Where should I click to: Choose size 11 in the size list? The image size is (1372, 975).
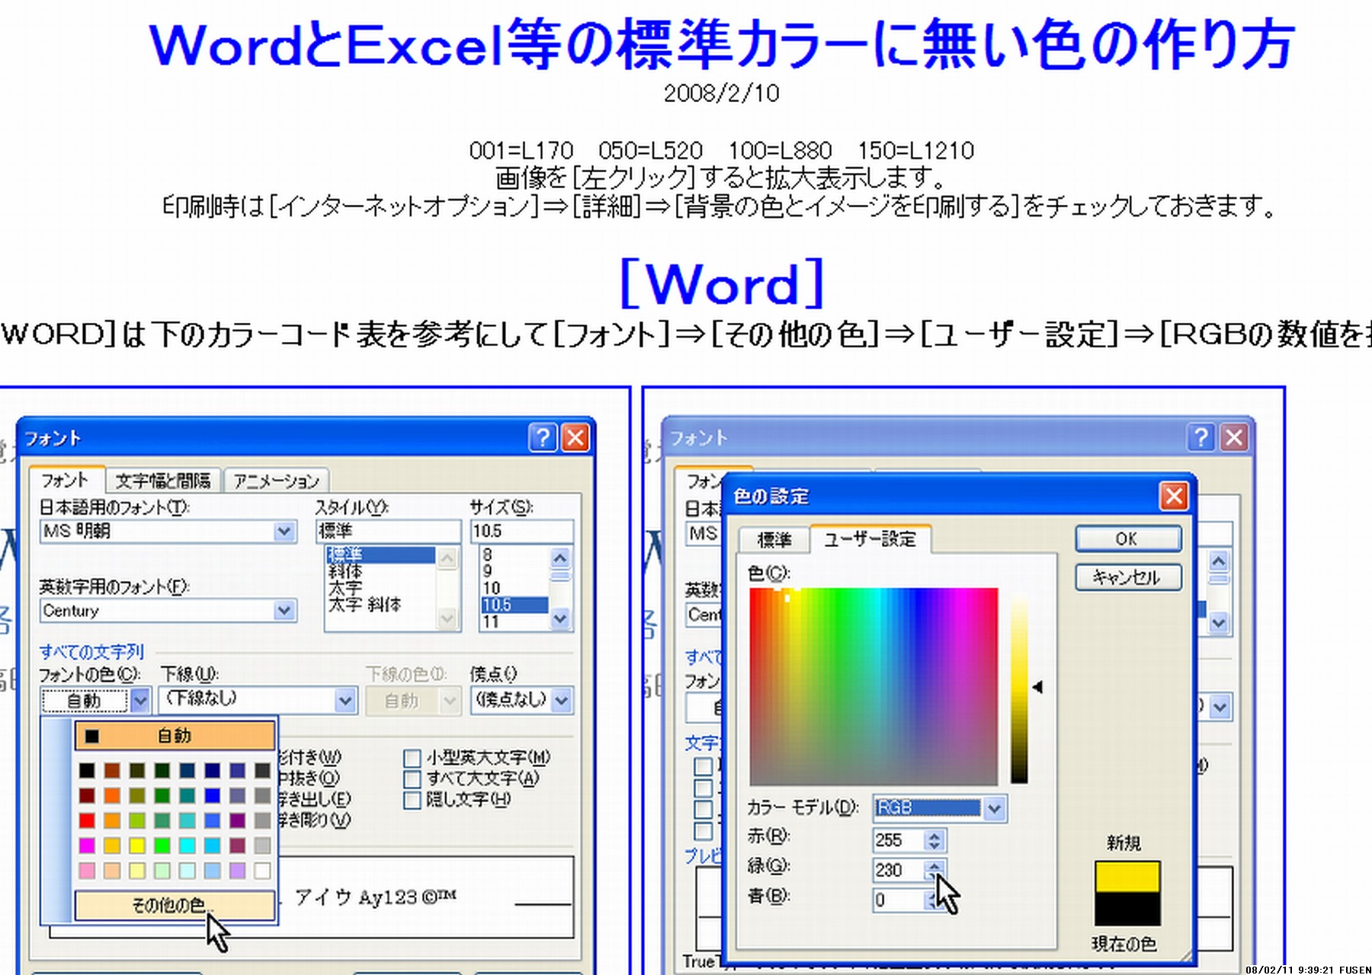(491, 622)
